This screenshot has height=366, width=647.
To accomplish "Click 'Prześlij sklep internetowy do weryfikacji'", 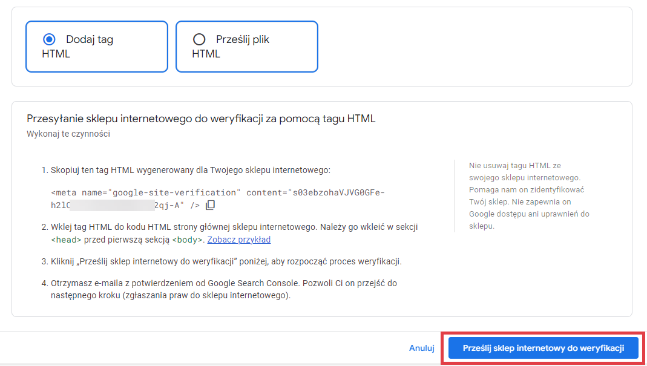I will click(543, 348).
